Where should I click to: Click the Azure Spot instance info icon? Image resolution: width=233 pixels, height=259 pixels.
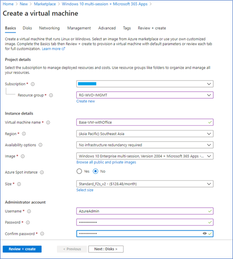(x=42, y=172)
